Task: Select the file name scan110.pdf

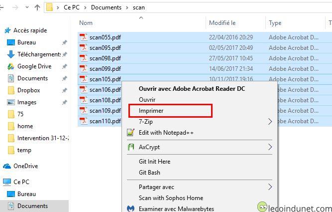Action: point(105,121)
